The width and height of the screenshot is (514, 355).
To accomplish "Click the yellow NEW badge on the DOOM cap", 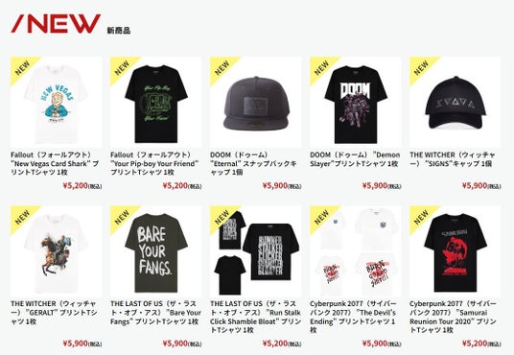I will (222, 68).
